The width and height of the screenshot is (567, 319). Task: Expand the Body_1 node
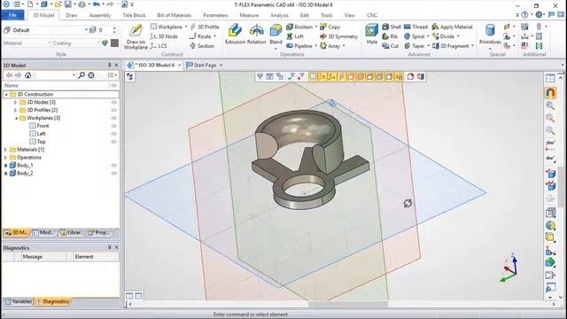[x=5, y=166]
